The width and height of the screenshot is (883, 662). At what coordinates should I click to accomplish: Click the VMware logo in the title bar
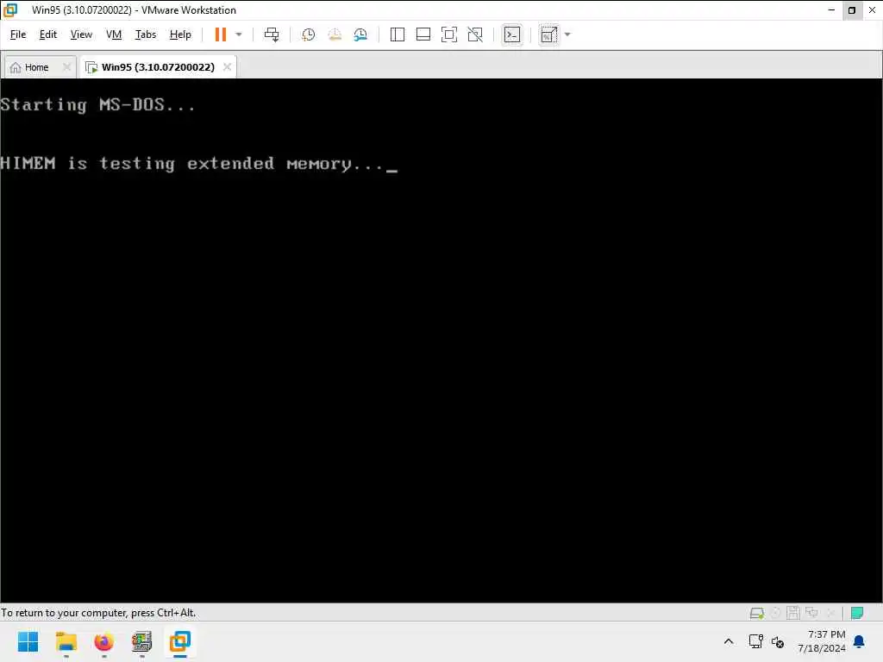tap(10, 10)
